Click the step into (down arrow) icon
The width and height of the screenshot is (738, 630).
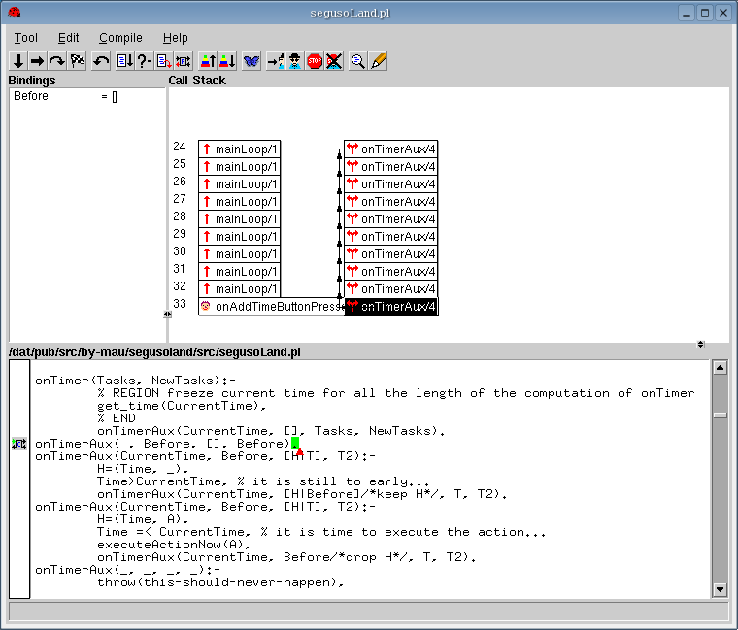[17, 61]
